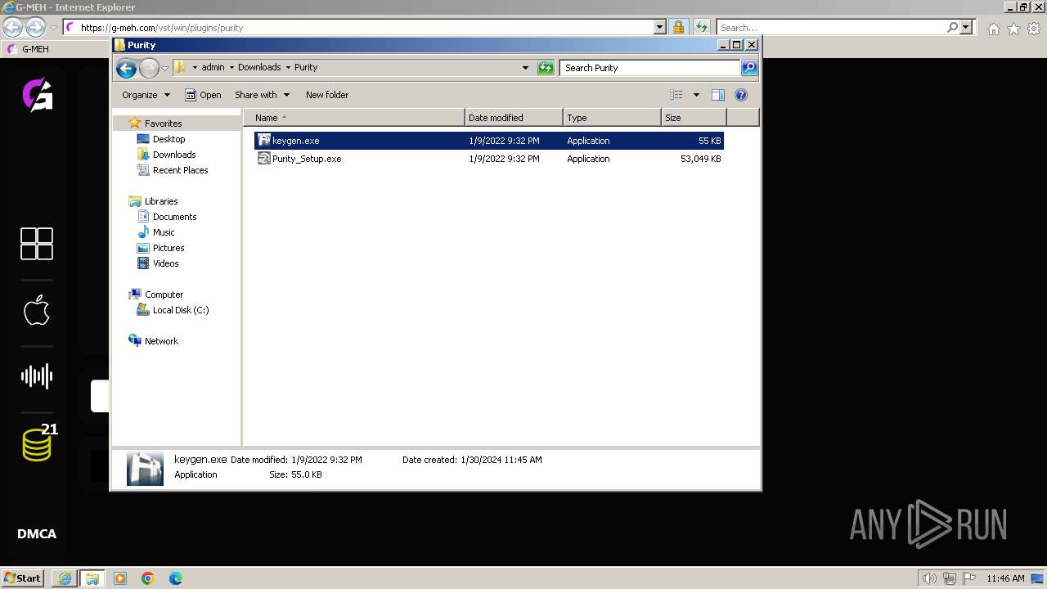Image resolution: width=1047 pixels, height=589 pixels.
Task: Click the Internet Explorer home icon
Action: [993, 29]
